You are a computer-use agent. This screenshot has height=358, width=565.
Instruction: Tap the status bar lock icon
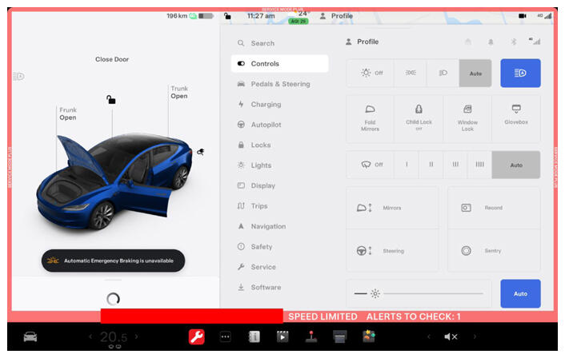(x=227, y=16)
